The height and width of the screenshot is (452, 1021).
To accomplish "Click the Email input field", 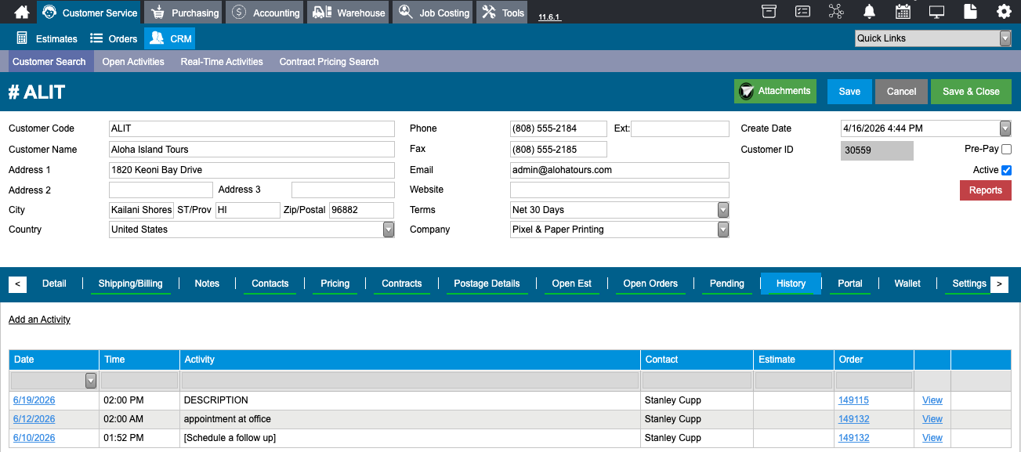I will 620,170.
